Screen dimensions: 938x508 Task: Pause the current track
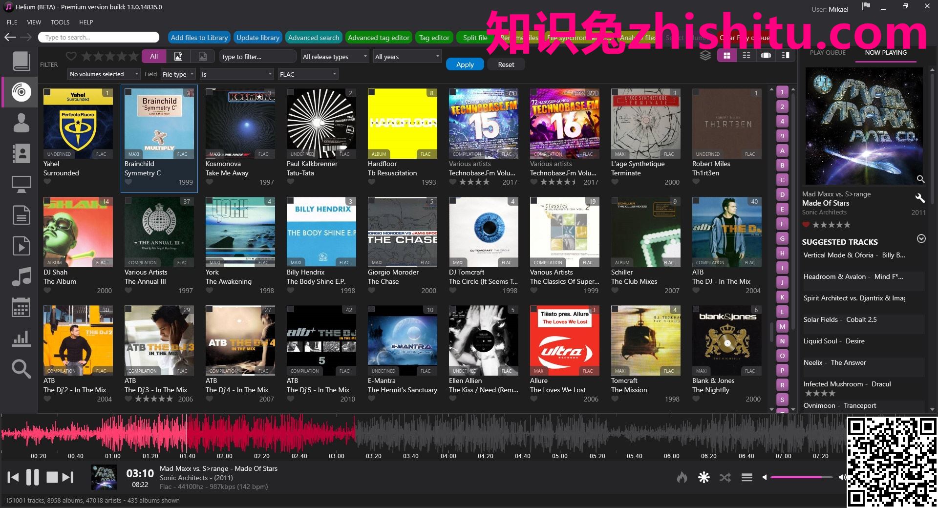pos(33,477)
